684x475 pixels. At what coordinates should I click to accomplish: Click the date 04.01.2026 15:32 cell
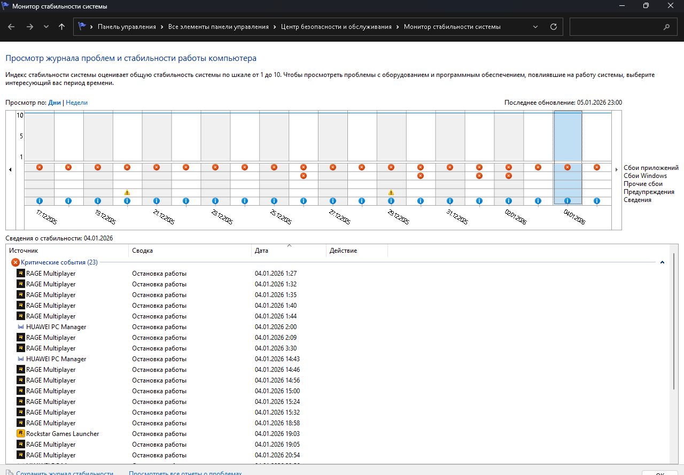tap(277, 412)
